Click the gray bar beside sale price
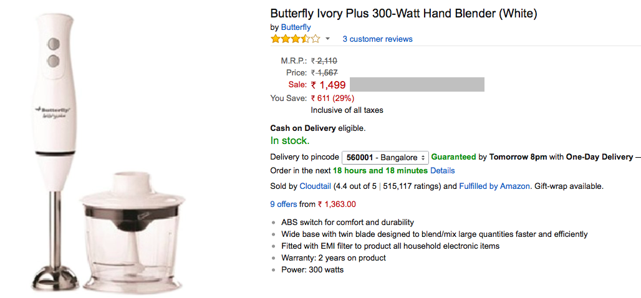The height and width of the screenshot is (298, 641). (417, 85)
